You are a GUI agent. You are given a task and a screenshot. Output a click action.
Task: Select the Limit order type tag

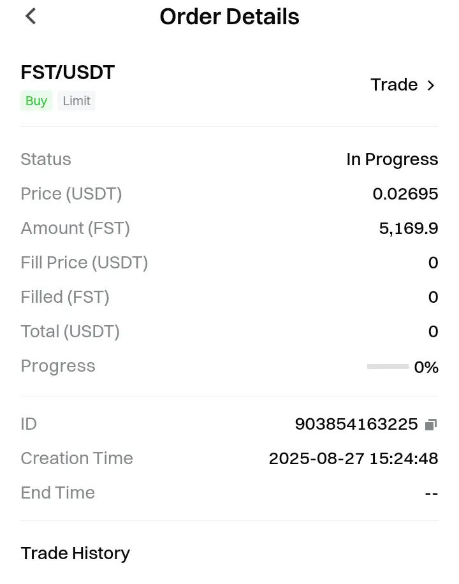(x=76, y=101)
